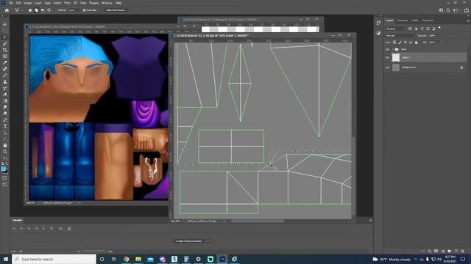Image resolution: width=471 pixels, height=264 pixels.
Task: Switch to the Paths tab
Action: tap(415, 21)
